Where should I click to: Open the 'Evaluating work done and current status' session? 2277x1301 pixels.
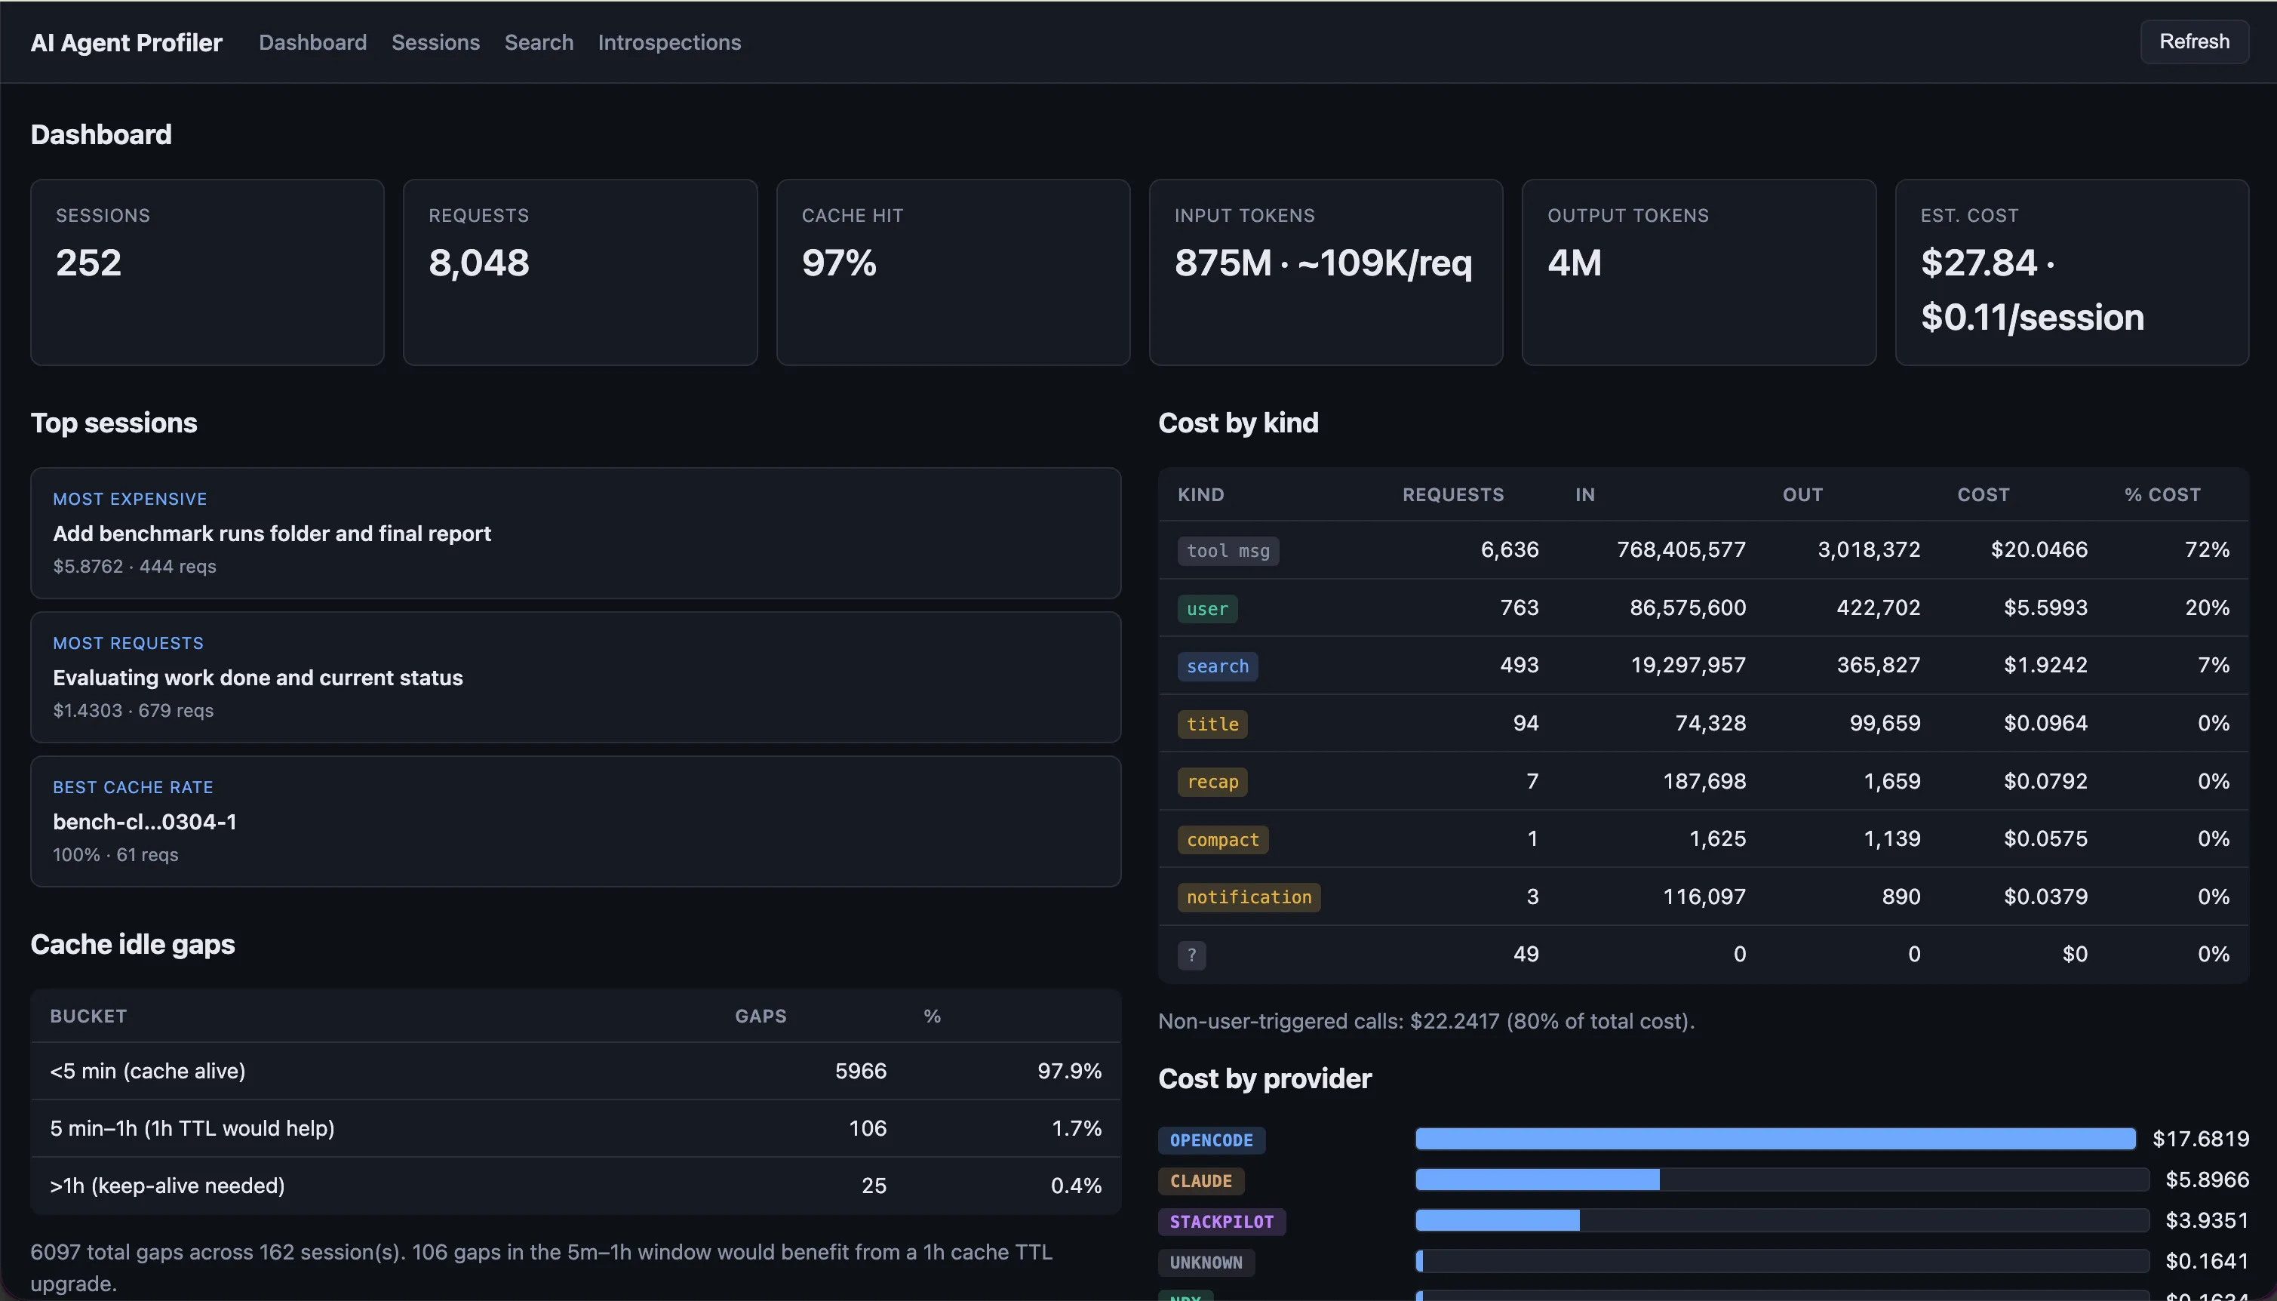click(x=575, y=676)
